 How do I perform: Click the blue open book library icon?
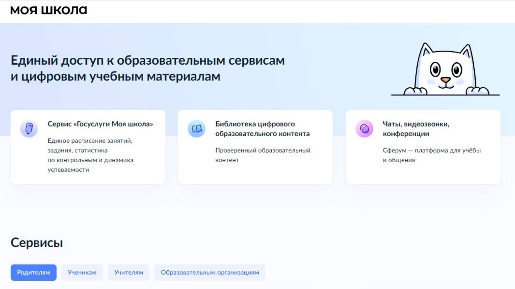click(196, 128)
